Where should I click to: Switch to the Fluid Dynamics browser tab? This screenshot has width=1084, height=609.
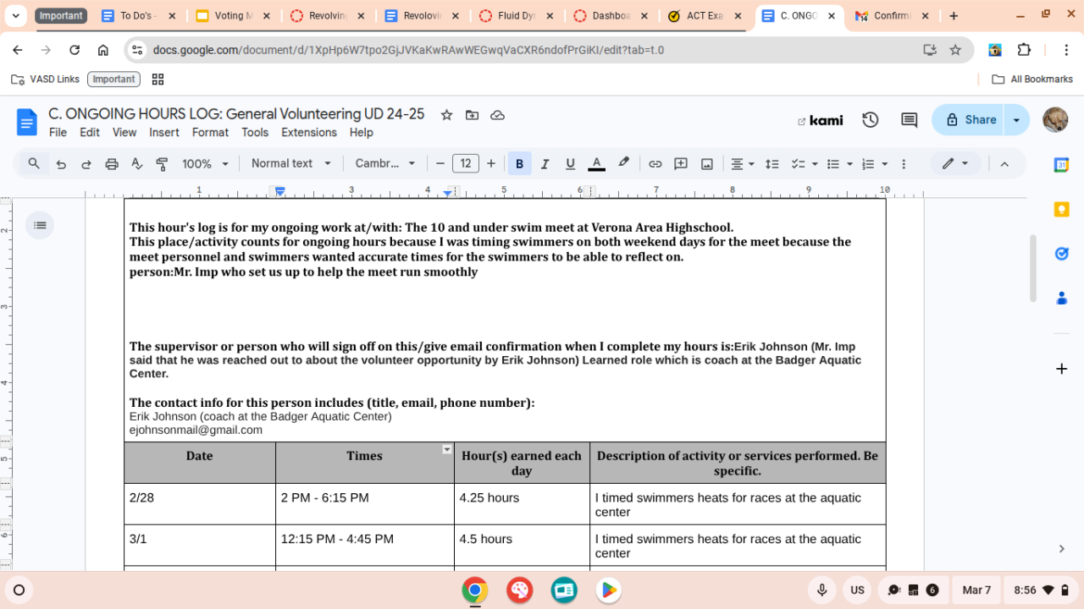516,16
